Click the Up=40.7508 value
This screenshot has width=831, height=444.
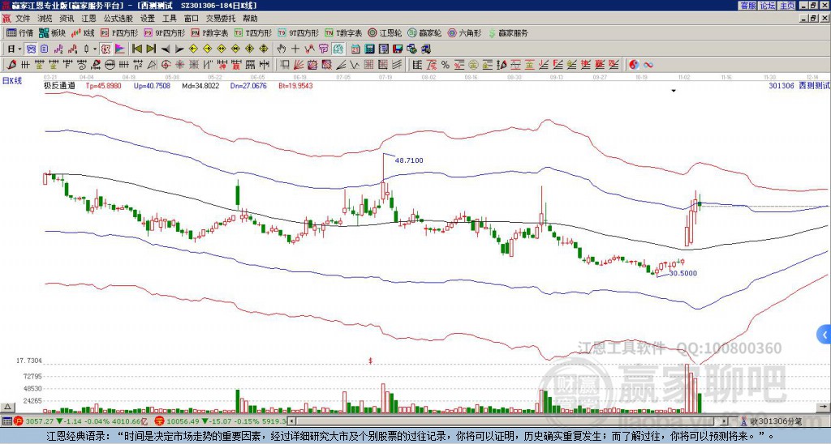[152, 85]
